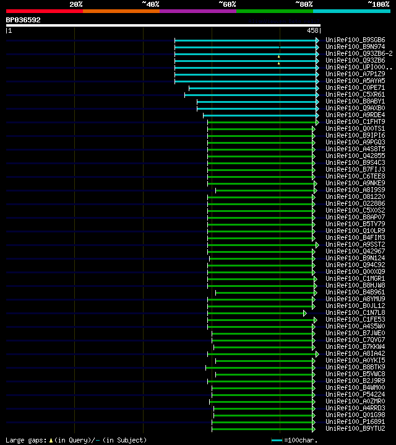Image resolution: width=396 pixels, height=445 pixels.
Task: Click the cyan 100char scale bar in legend
Action: (277, 441)
